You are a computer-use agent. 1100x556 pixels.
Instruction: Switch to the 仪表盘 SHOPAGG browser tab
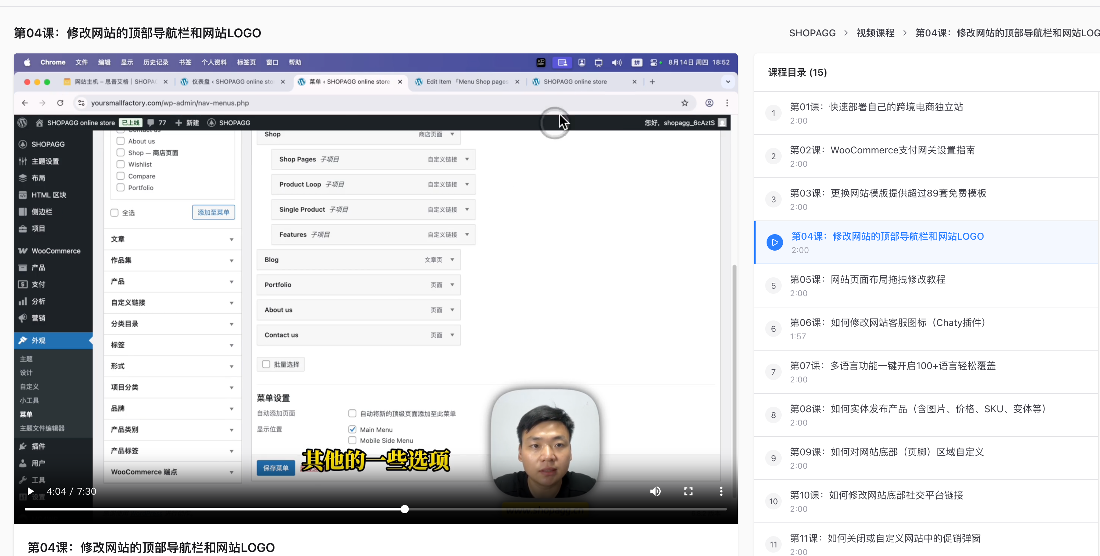click(x=233, y=81)
